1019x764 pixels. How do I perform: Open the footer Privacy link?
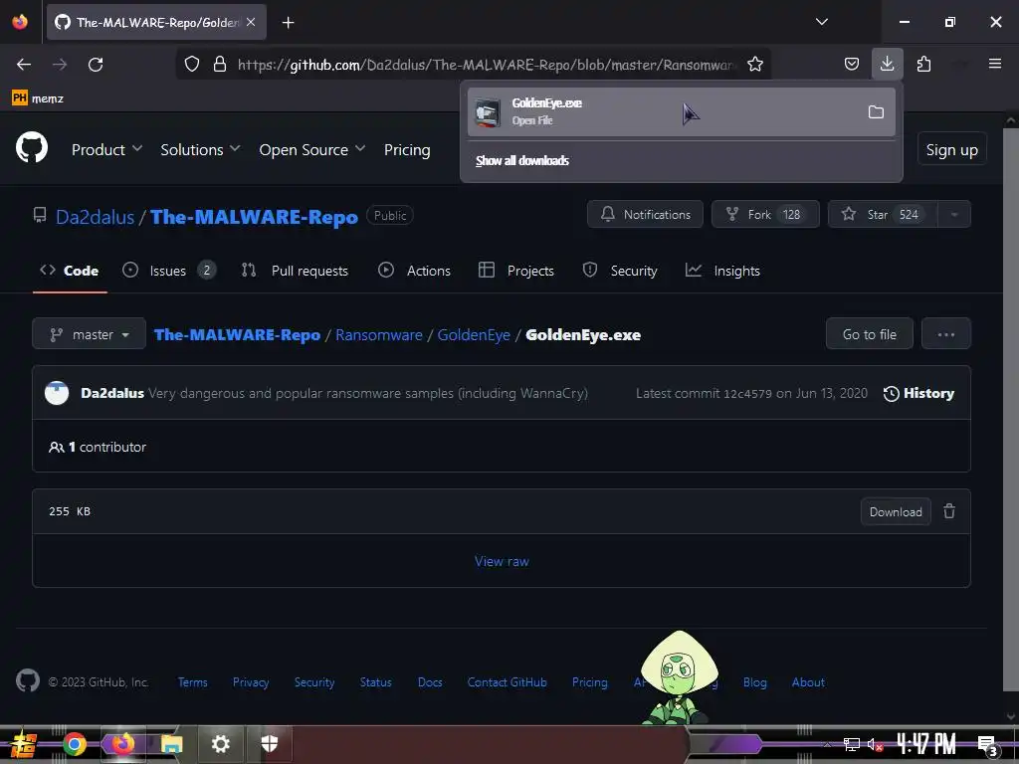coord(251,682)
